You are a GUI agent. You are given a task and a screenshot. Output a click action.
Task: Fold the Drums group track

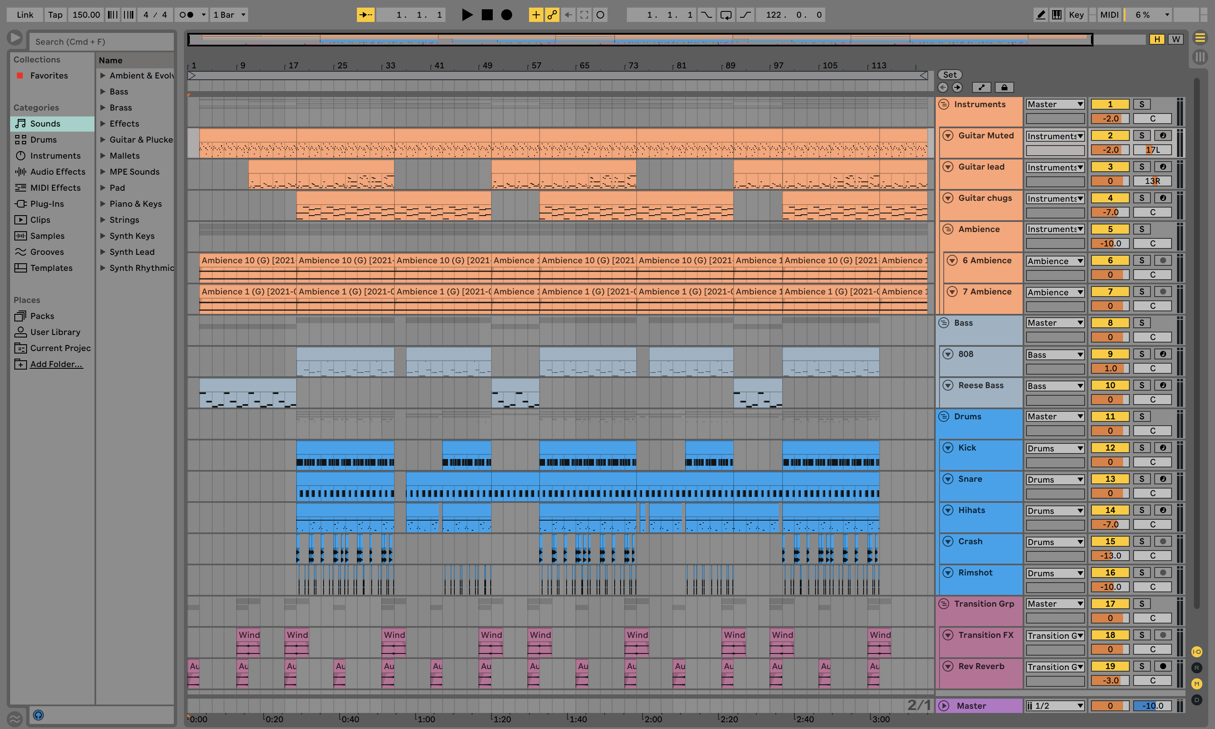tap(943, 416)
